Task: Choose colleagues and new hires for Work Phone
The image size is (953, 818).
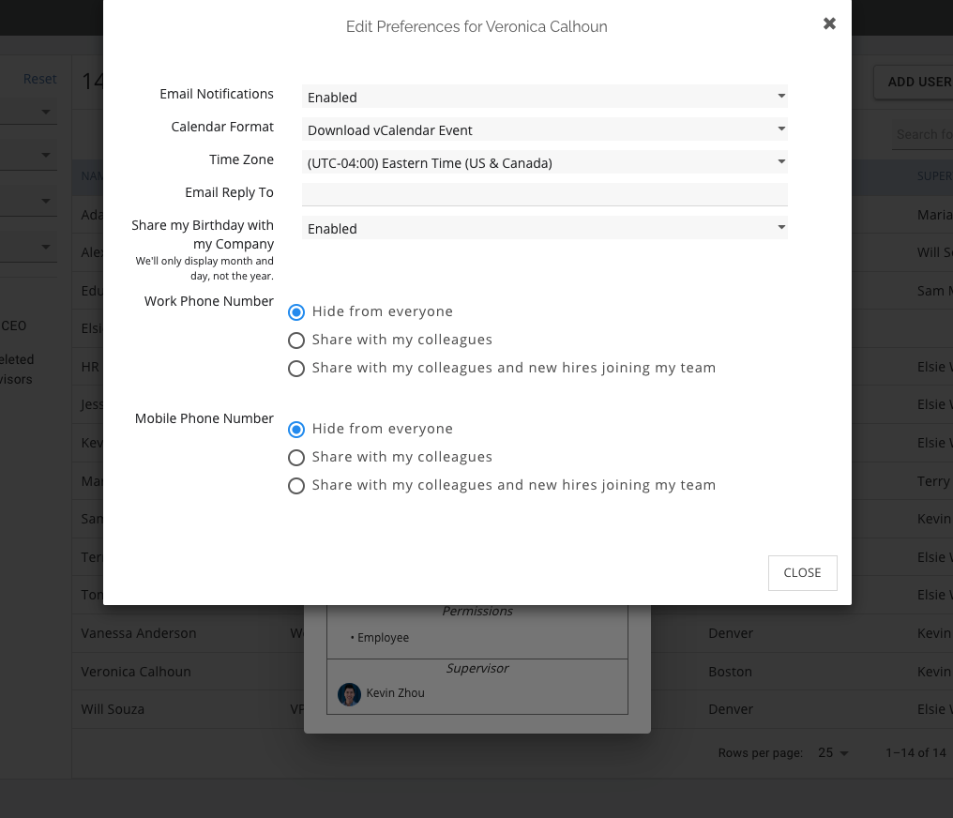Action: coord(296,369)
